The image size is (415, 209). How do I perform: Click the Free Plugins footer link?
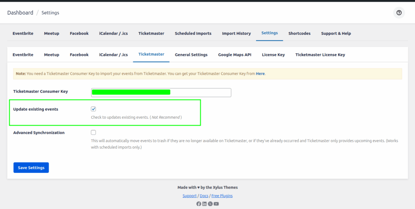222,196
